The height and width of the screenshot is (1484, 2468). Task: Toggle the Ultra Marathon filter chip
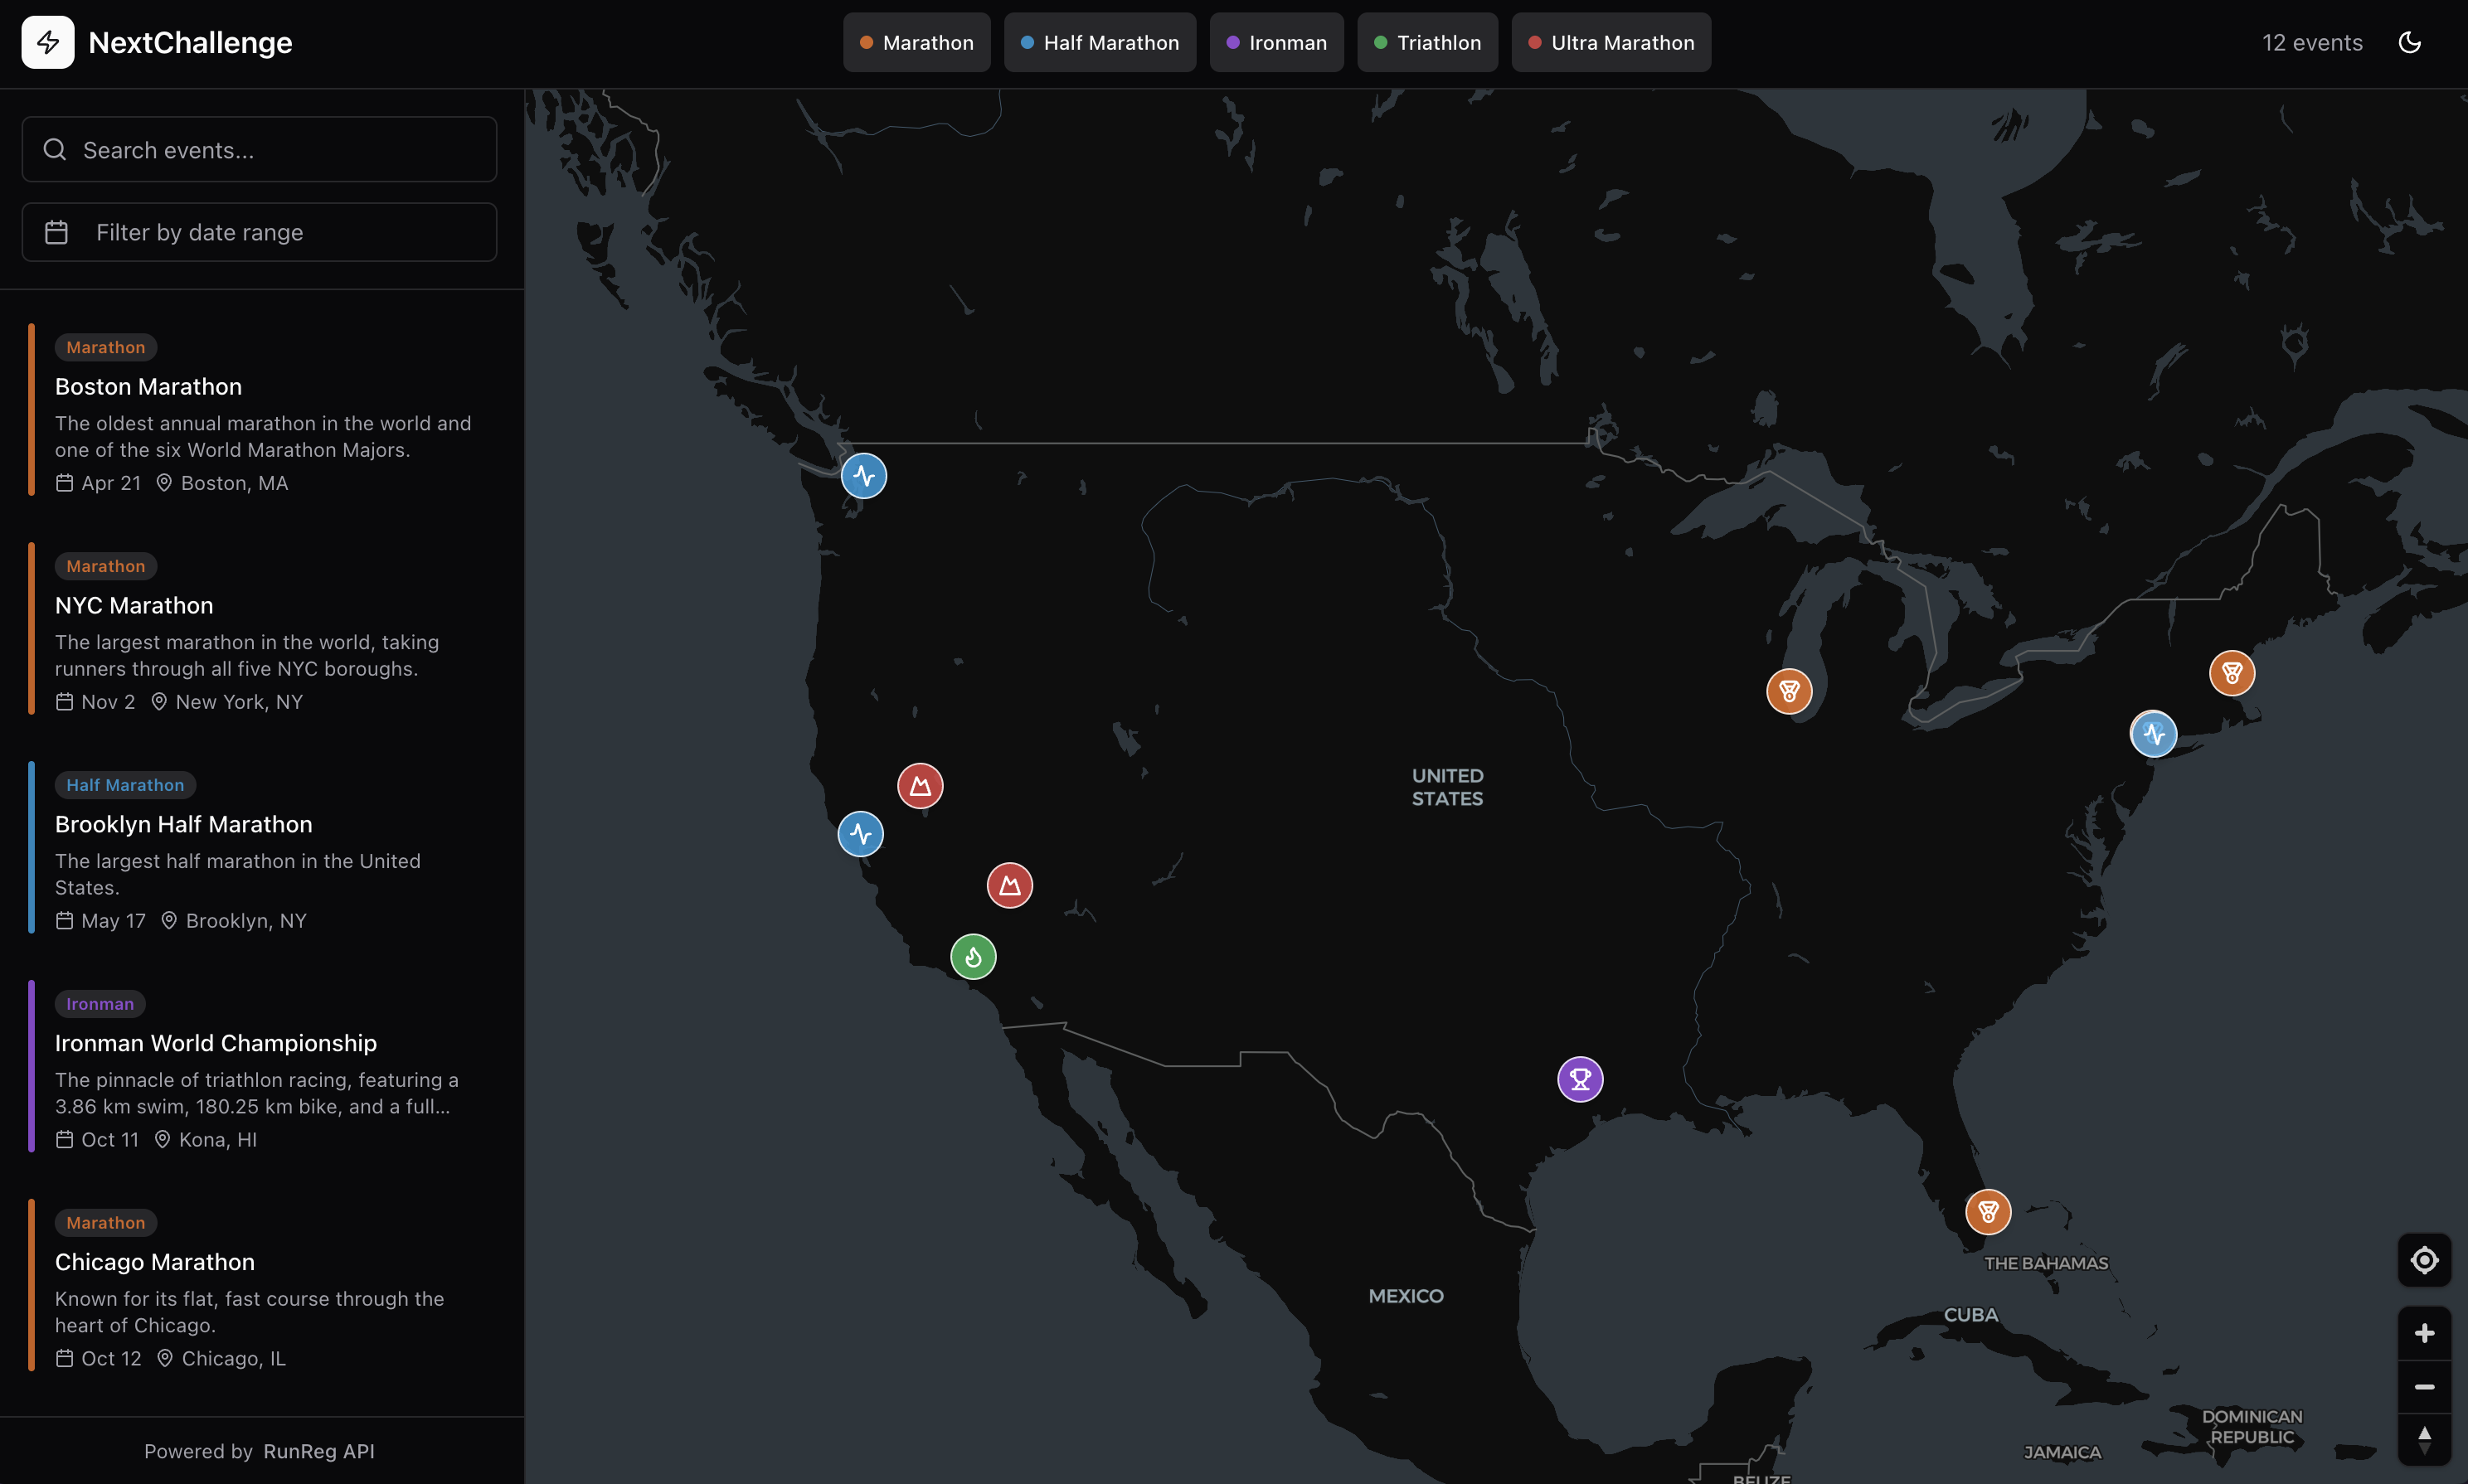1610,42
